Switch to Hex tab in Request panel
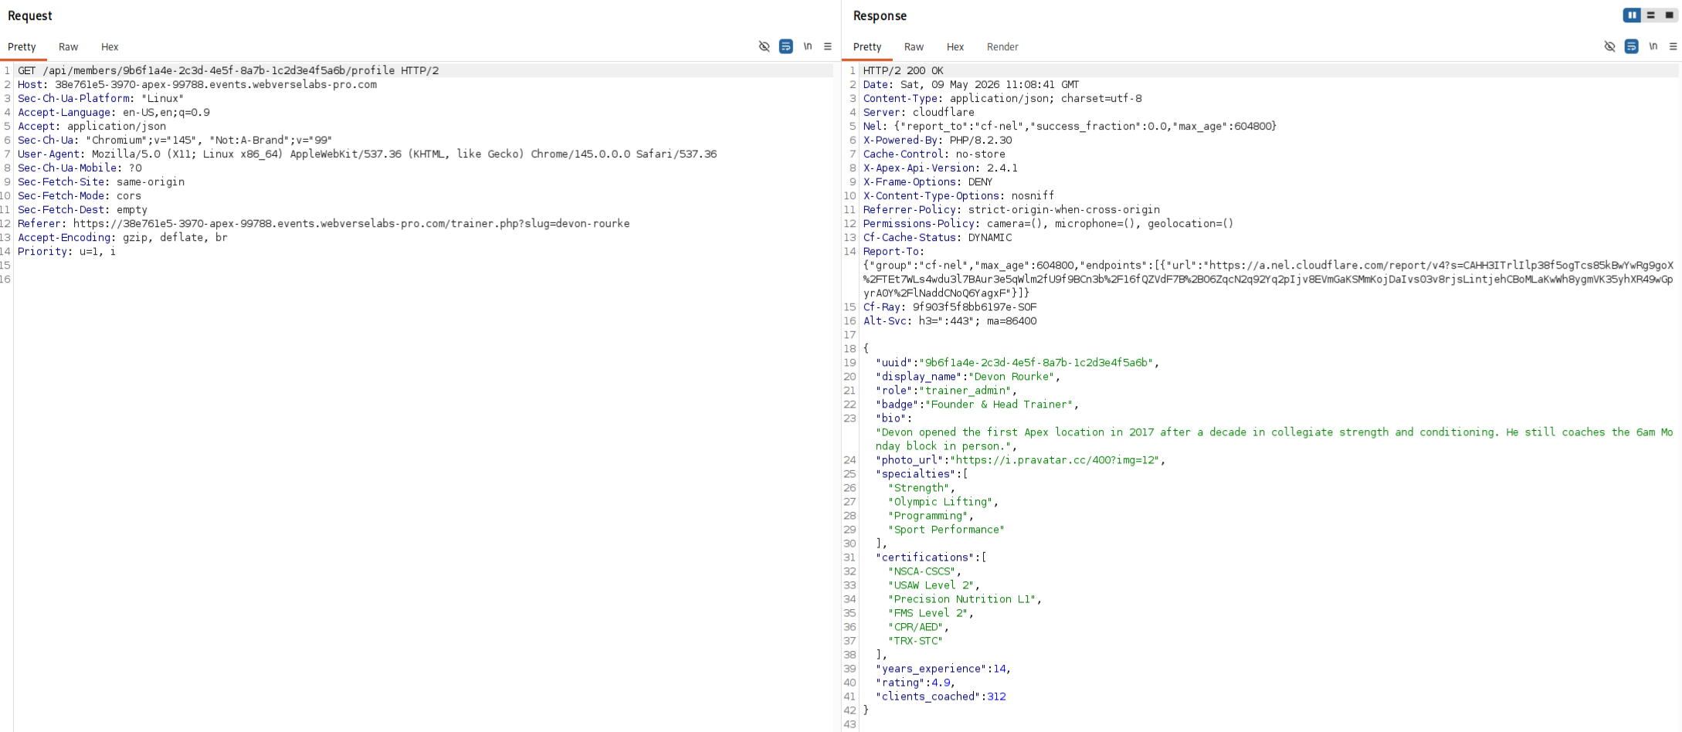 (110, 47)
